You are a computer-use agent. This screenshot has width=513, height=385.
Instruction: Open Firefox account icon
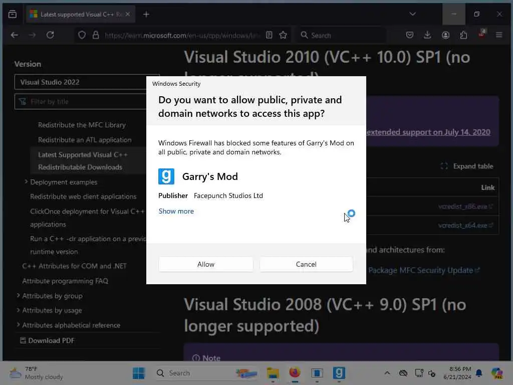pos(445,35)
